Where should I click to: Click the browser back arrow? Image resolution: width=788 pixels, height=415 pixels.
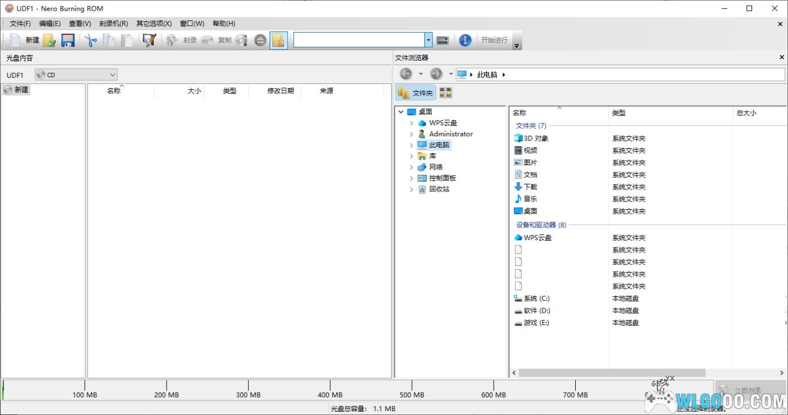tap(406, 74)
